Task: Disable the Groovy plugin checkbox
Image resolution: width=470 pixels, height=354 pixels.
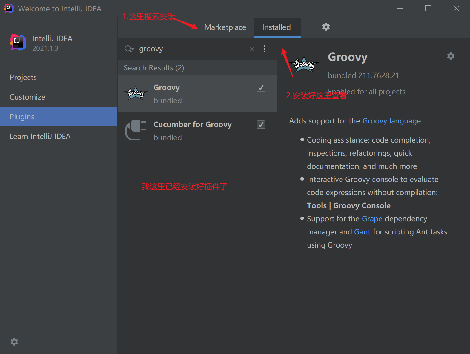Action: click(261, 88)
